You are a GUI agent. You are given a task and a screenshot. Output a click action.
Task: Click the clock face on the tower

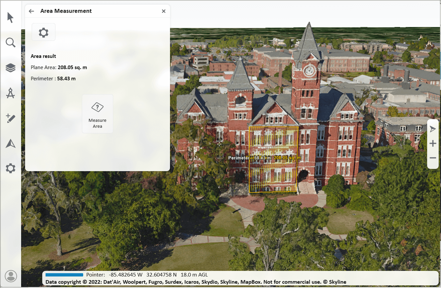click(309, 70)
